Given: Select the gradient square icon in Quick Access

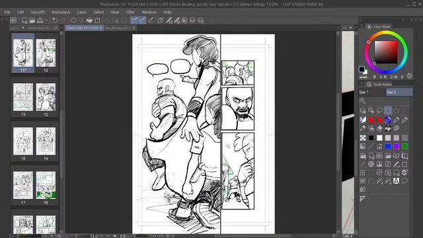Looking at the screenshot, I should click(363, 146).
